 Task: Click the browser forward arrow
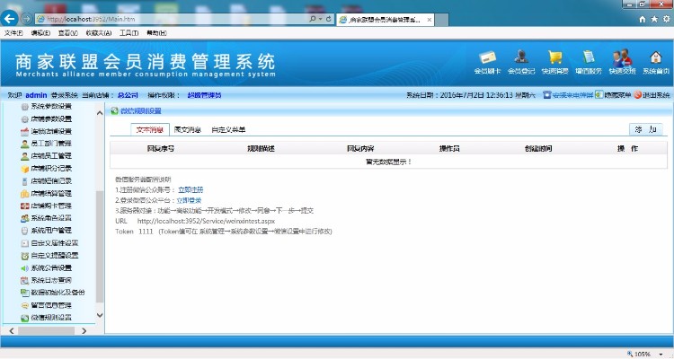point(27,19)
